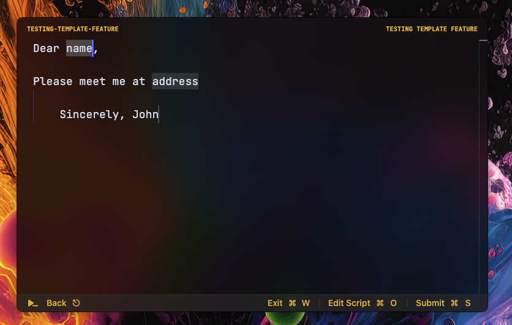Select the highlighted name placeholder

click(x=80, y=48)
